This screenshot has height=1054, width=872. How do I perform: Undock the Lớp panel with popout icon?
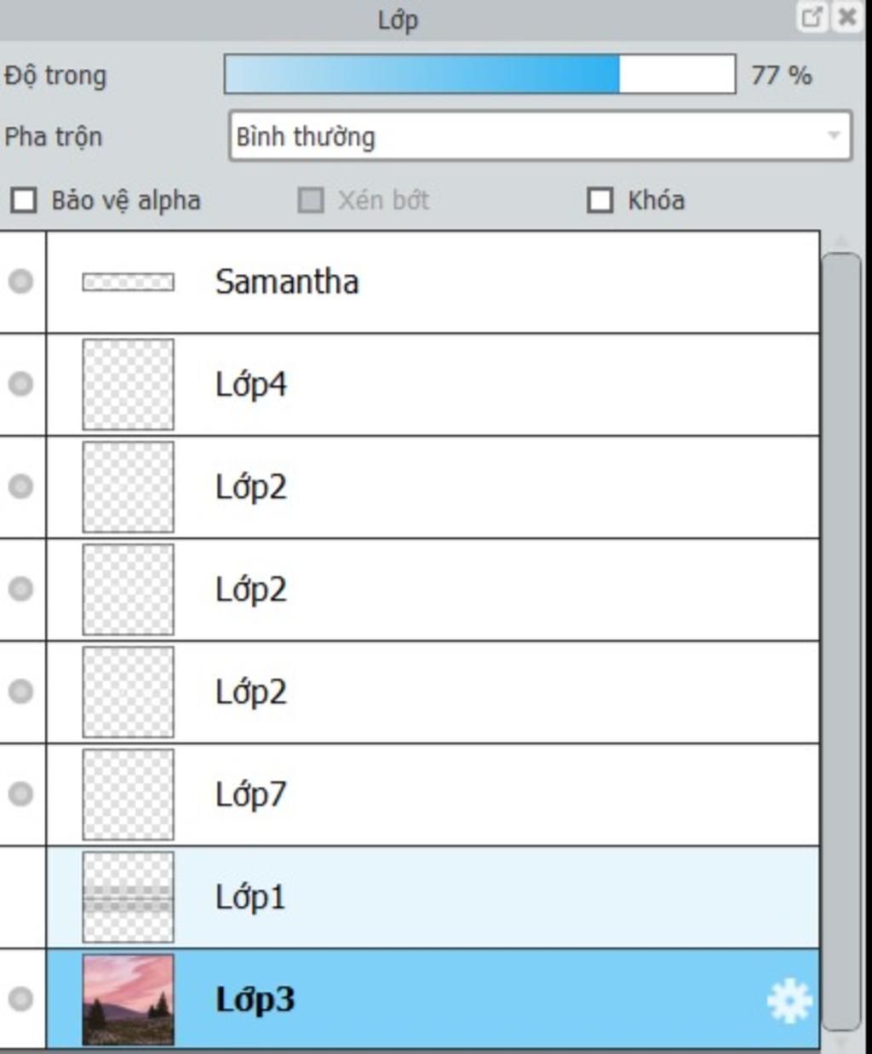coord(812,17)
